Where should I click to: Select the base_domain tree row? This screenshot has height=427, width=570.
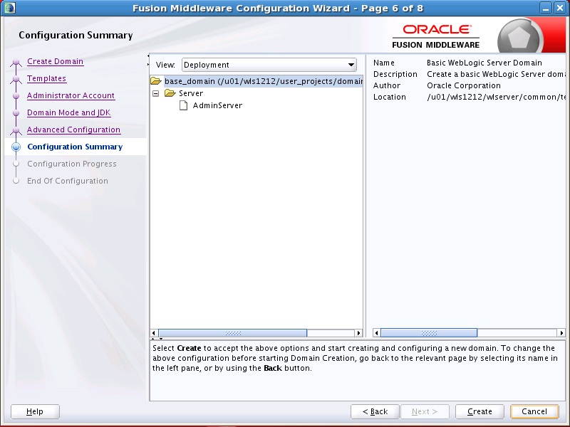click(x=263, y=81)
